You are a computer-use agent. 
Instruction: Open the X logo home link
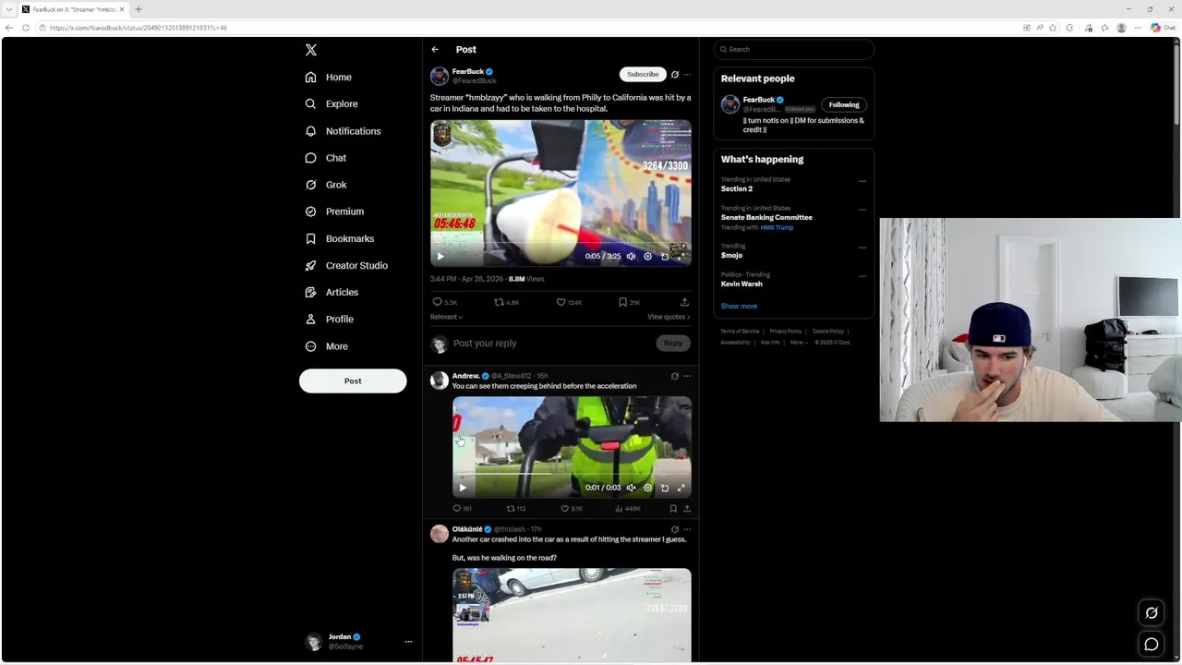point(311,50)
